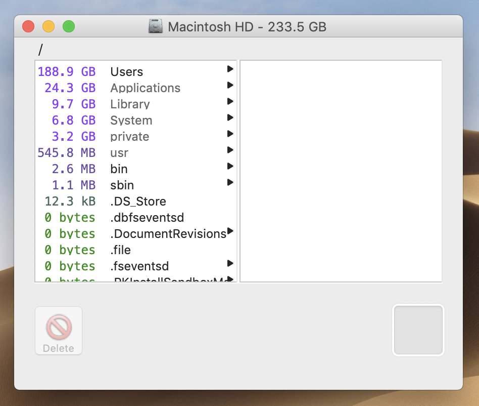The height and width of the screenshot is (406, 479).
Task: Select the Library folder name
Action: point(130,104)
